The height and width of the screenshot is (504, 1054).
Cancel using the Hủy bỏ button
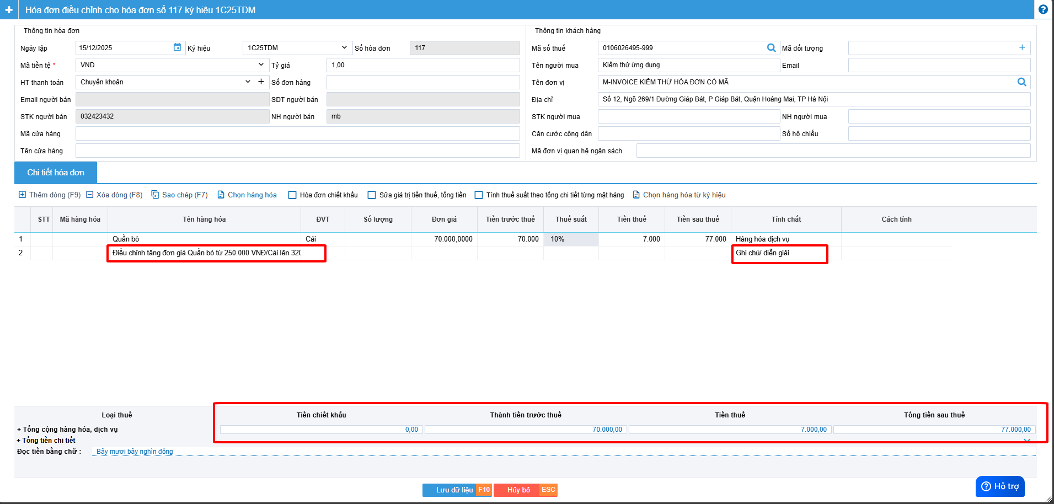[x=518, y=490]
